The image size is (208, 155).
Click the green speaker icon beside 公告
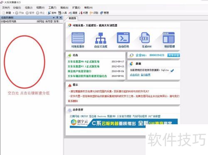(x=69, y=55)
